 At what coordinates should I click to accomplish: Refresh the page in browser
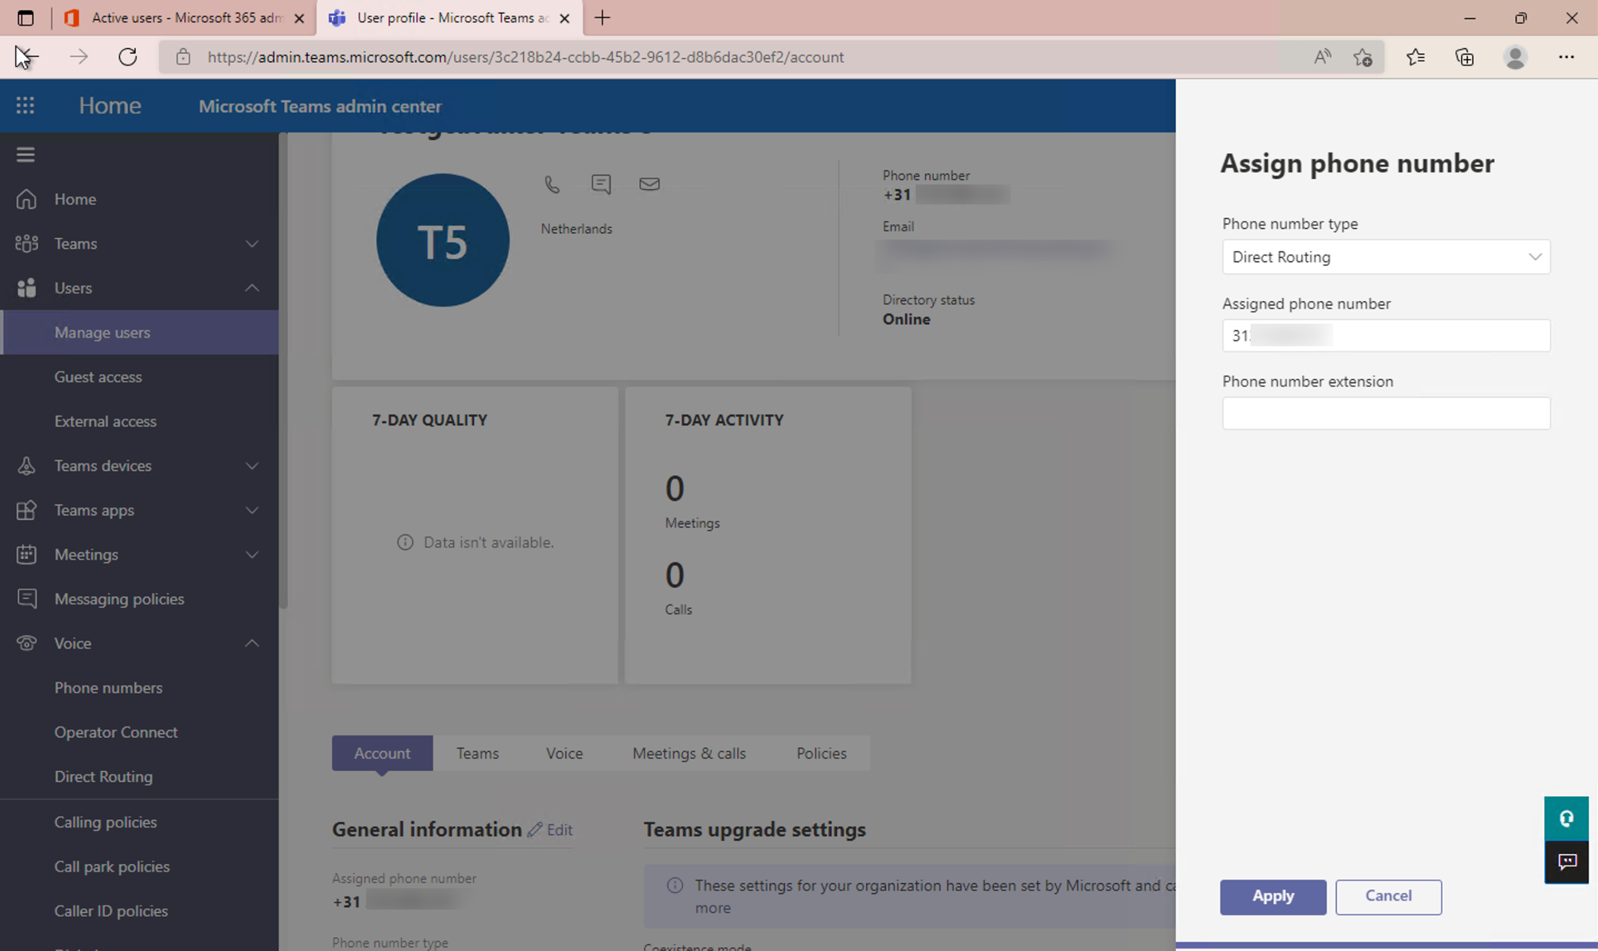point(128,57)
